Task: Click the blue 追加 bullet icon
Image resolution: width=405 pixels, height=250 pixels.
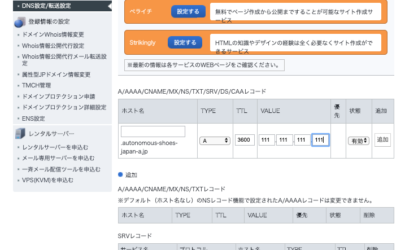Action: pyautogui.click(x=121, y=175)
